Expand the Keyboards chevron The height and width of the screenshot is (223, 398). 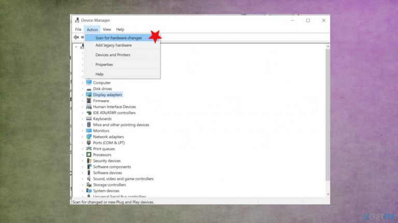(82, 119)
